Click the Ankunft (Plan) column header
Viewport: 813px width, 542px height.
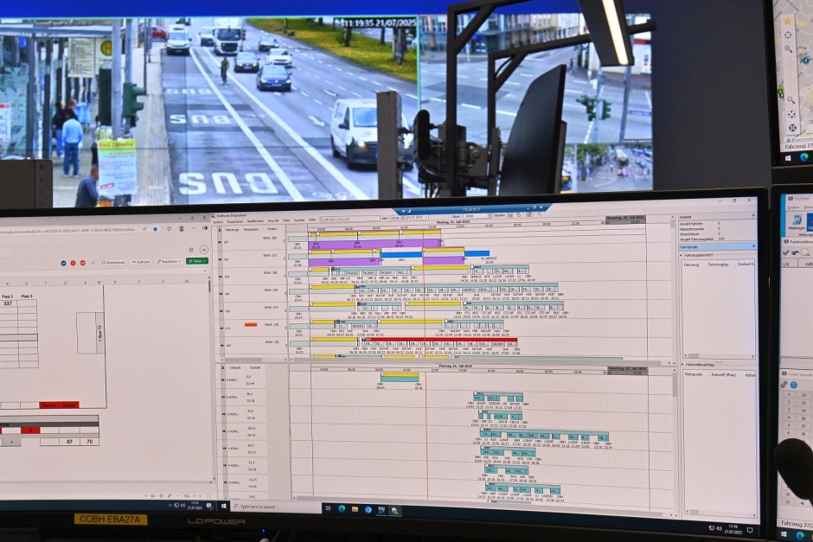pyautogui.click(x=723, y=374)
